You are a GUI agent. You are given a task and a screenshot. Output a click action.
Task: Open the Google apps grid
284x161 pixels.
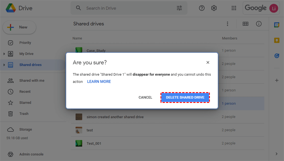click(x=234, y=8)
